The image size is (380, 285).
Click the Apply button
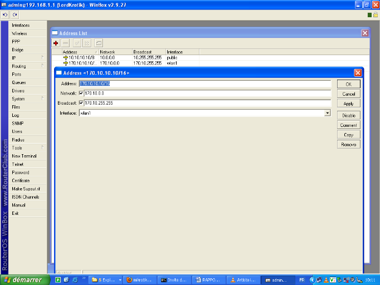[x=348, y=104]
